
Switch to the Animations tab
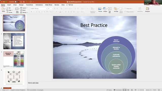(39, 5)
